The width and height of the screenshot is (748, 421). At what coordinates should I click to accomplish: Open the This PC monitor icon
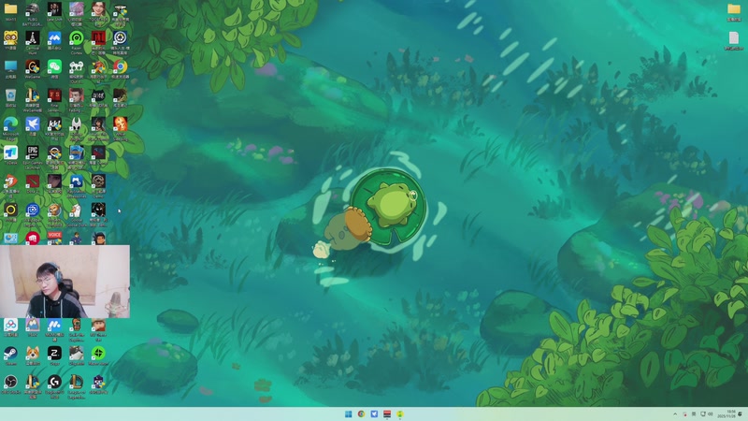(x=10, y=67)
